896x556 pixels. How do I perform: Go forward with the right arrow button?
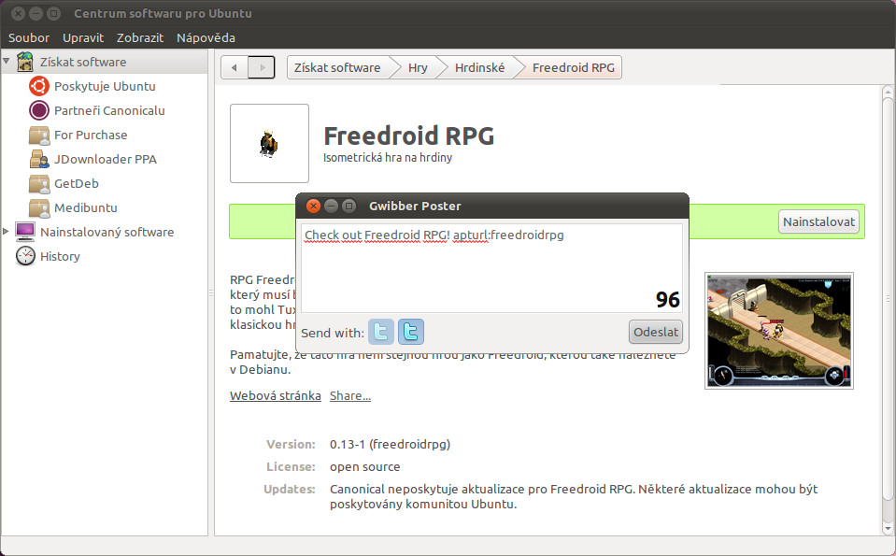262,67
